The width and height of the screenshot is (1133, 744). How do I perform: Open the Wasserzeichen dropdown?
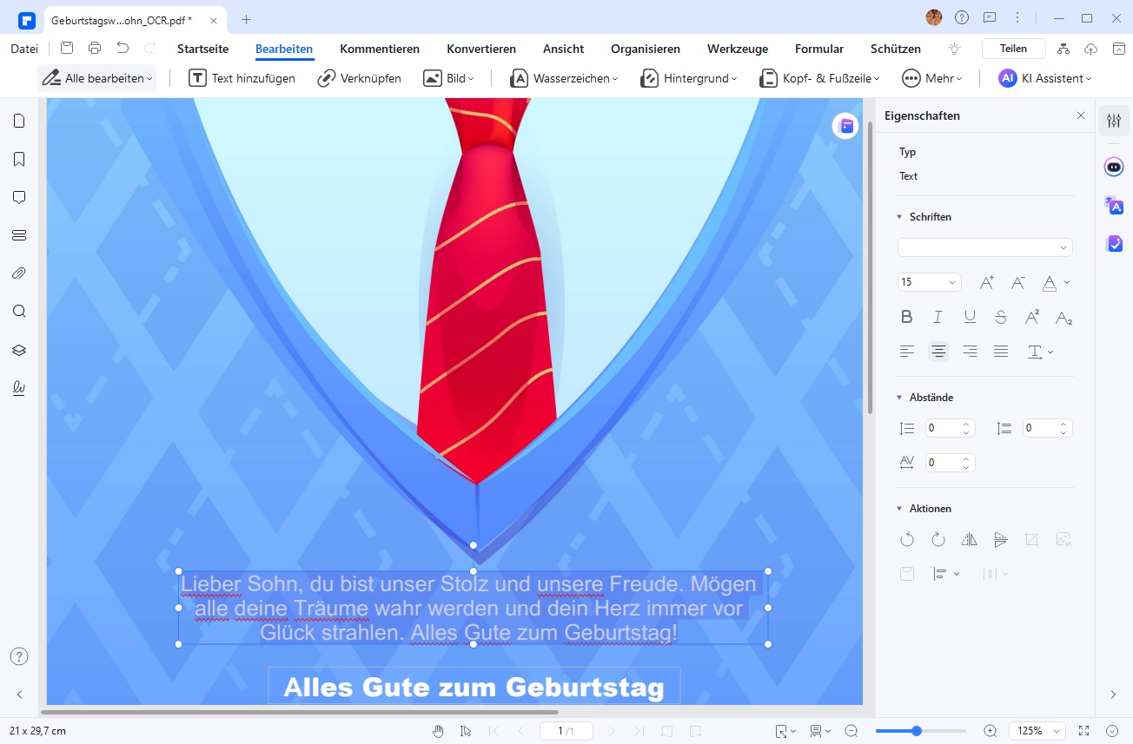point(564,78)
